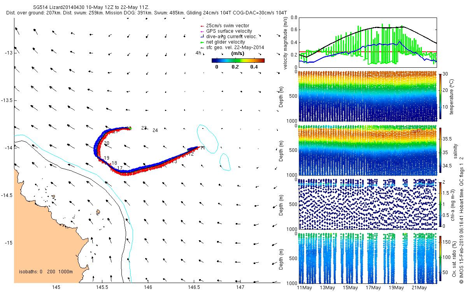
Task: Click the horizontal velocity colorbar on the map
Action: [238, 60]
